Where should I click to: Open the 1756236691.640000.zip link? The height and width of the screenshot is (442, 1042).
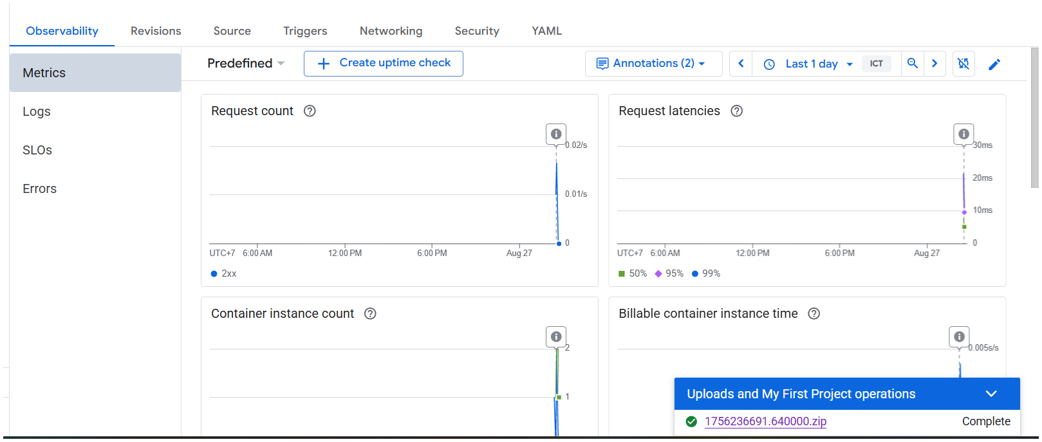pyautogui.click(x=765, y=421)
